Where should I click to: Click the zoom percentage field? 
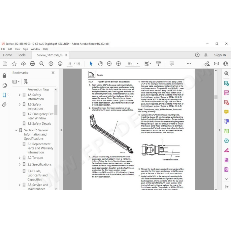[130, 64]
